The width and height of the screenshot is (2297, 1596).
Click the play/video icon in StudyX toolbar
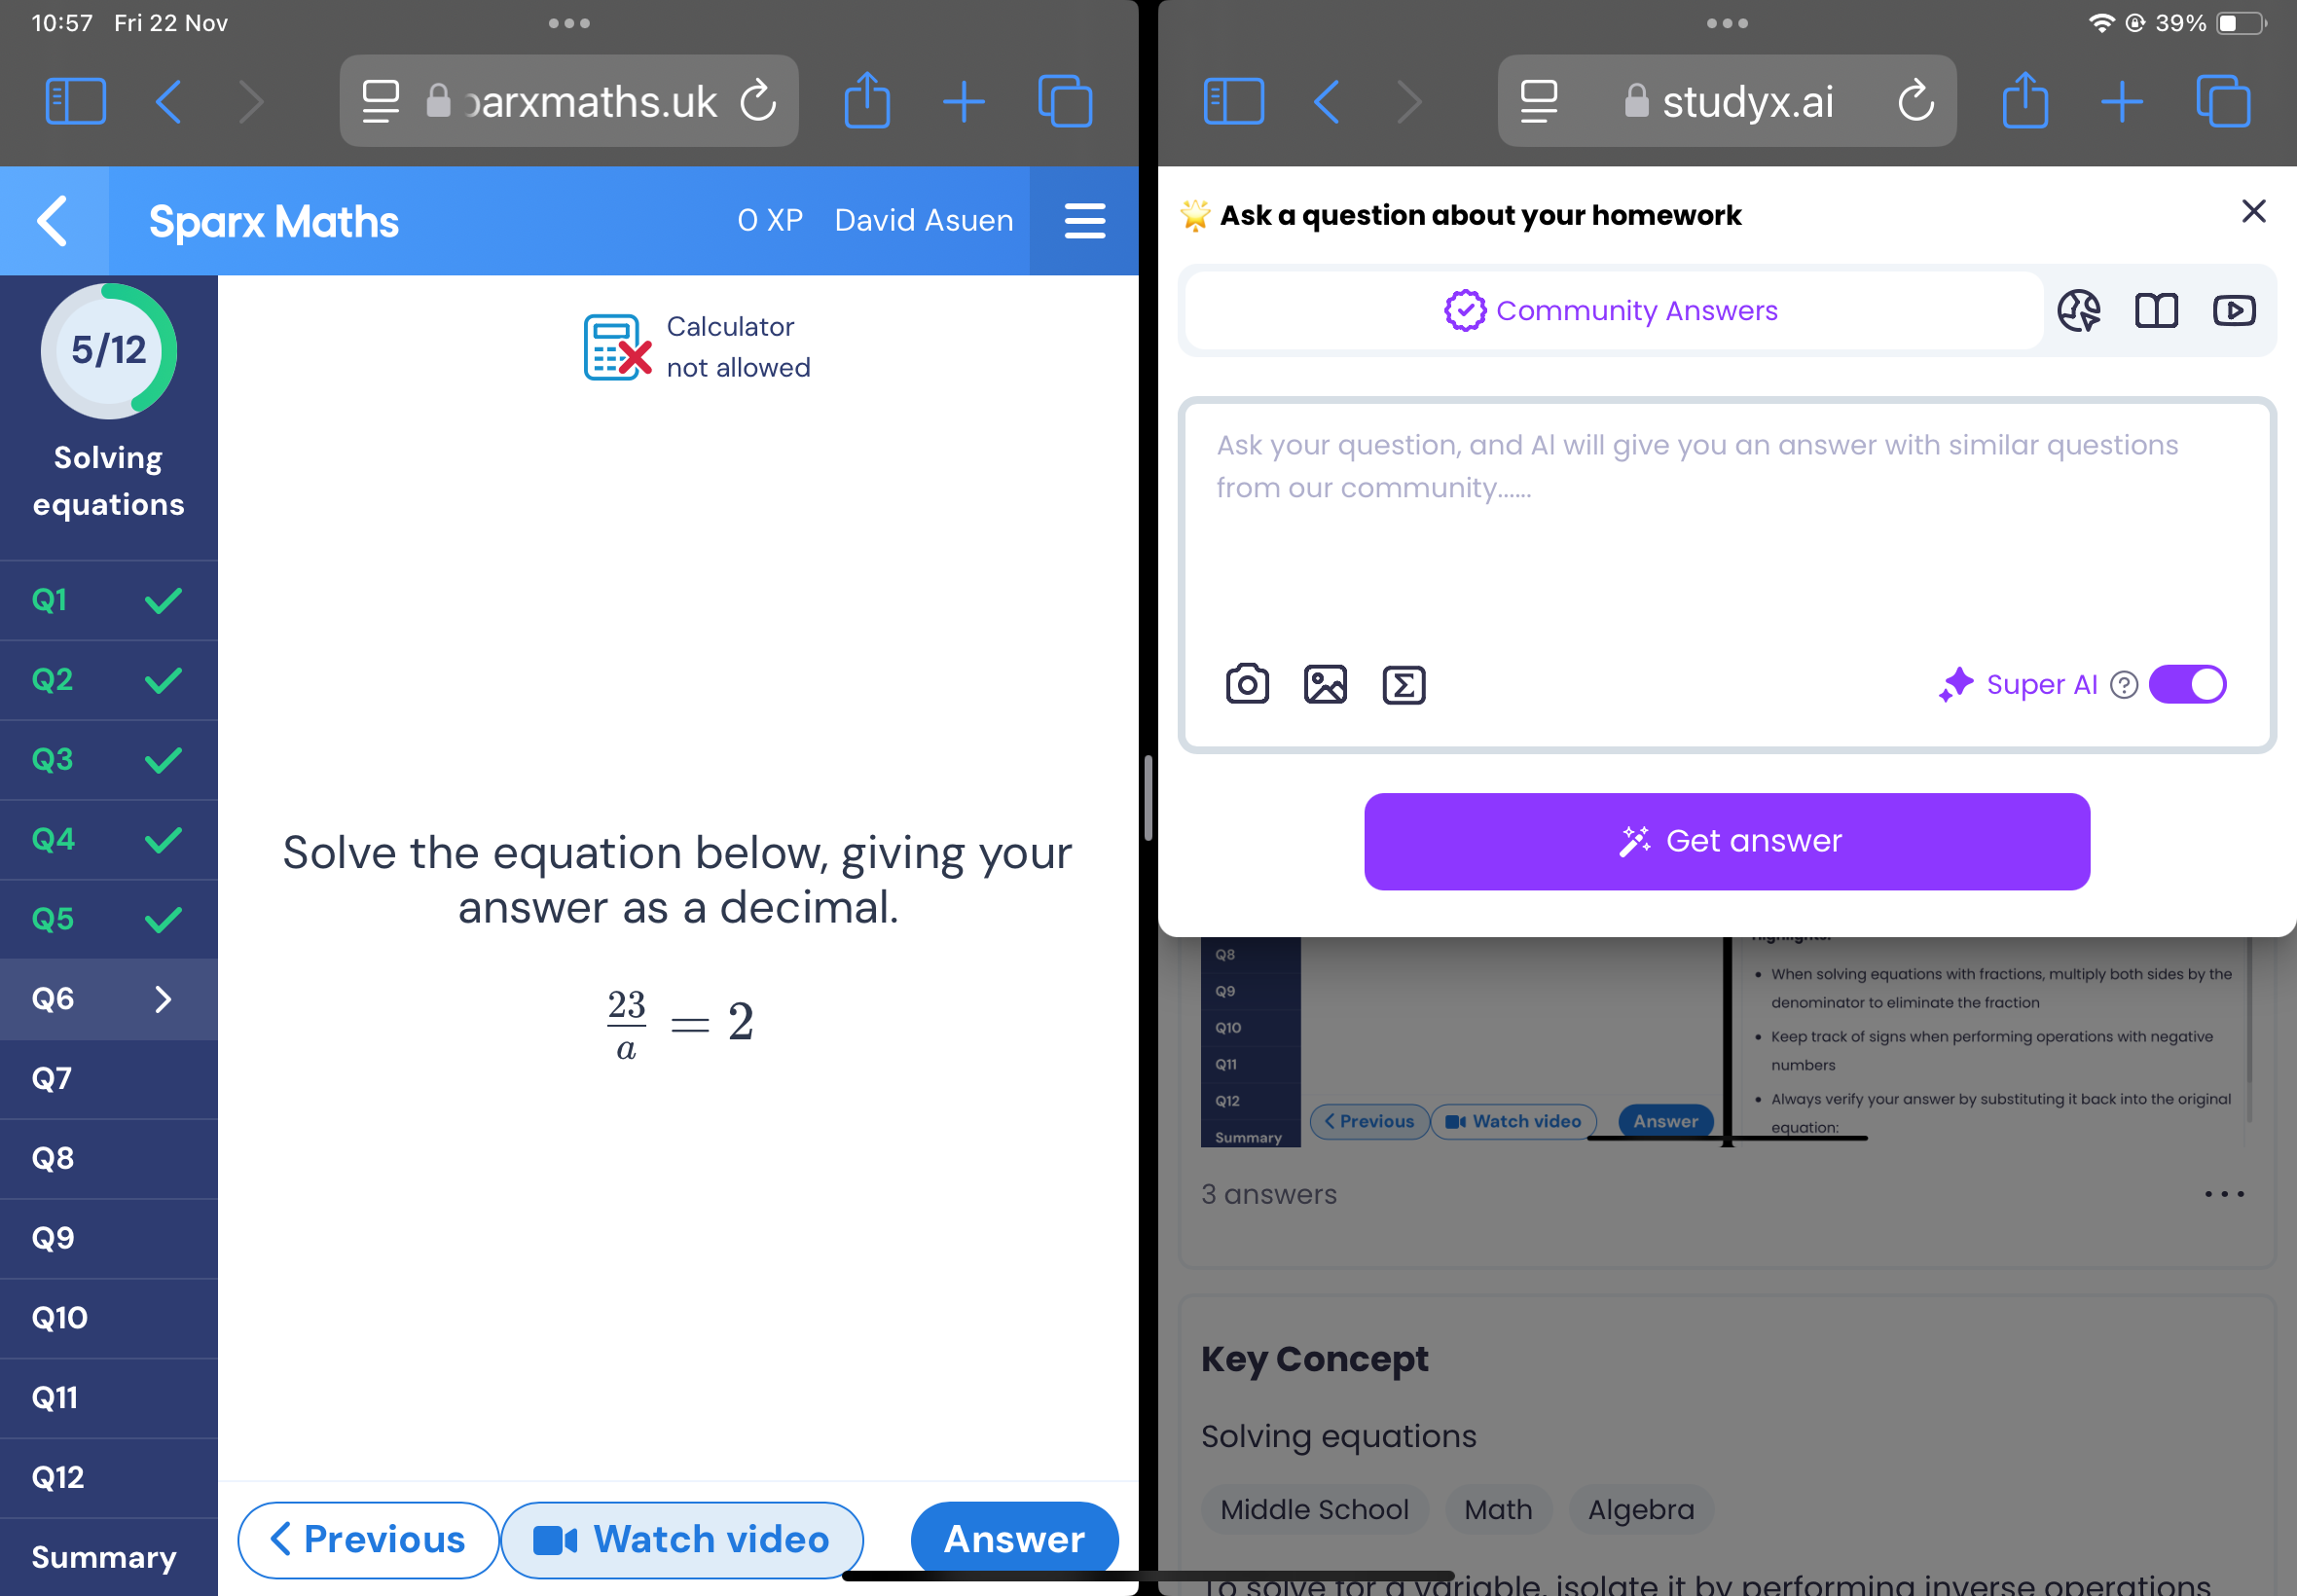pyautogui.click(x=2234, y=310)
